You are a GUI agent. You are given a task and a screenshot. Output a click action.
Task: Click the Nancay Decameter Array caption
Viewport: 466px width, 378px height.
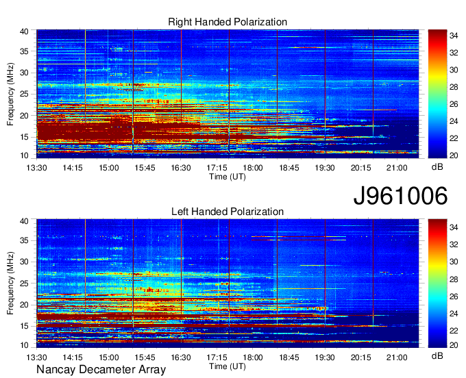point(101,370)
